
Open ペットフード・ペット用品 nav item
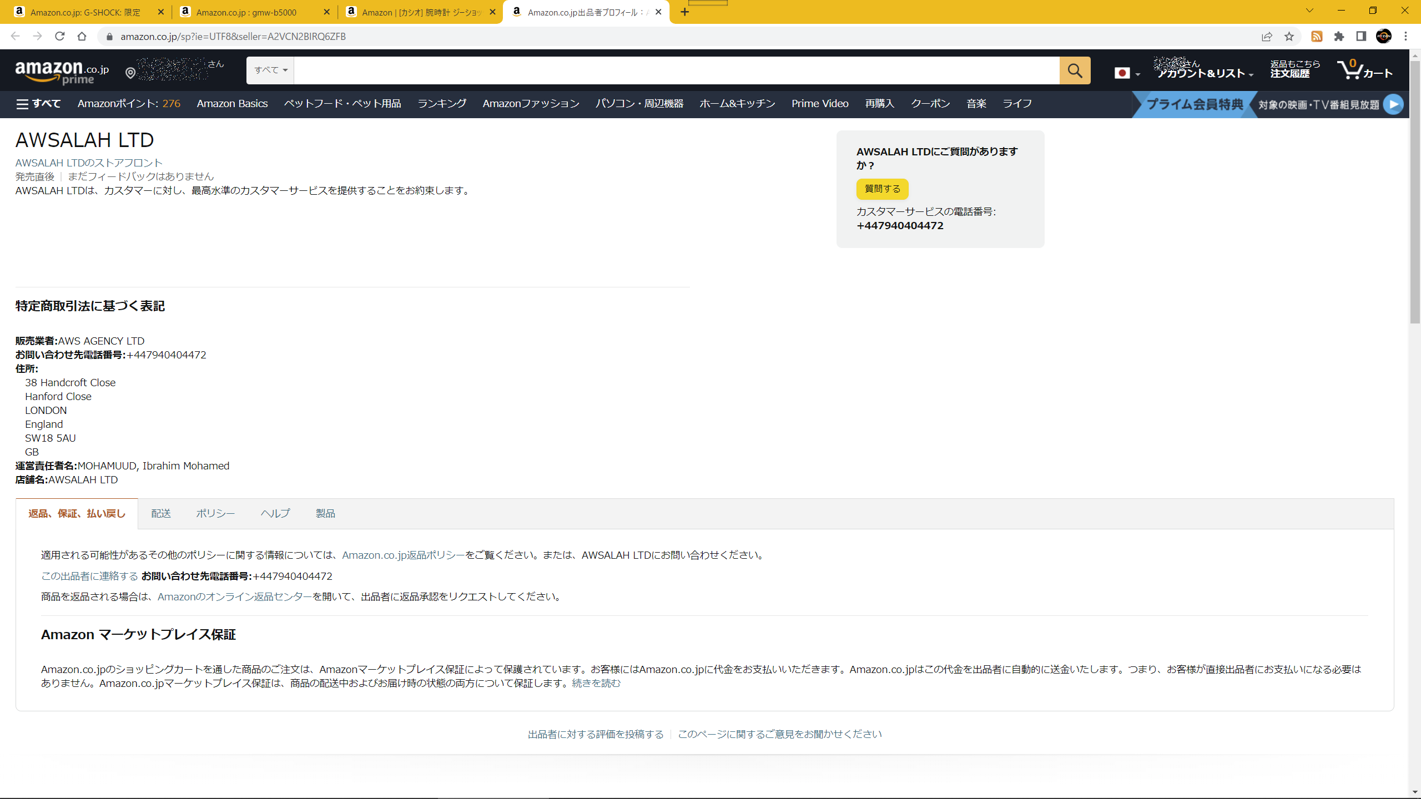click(342, 104)
